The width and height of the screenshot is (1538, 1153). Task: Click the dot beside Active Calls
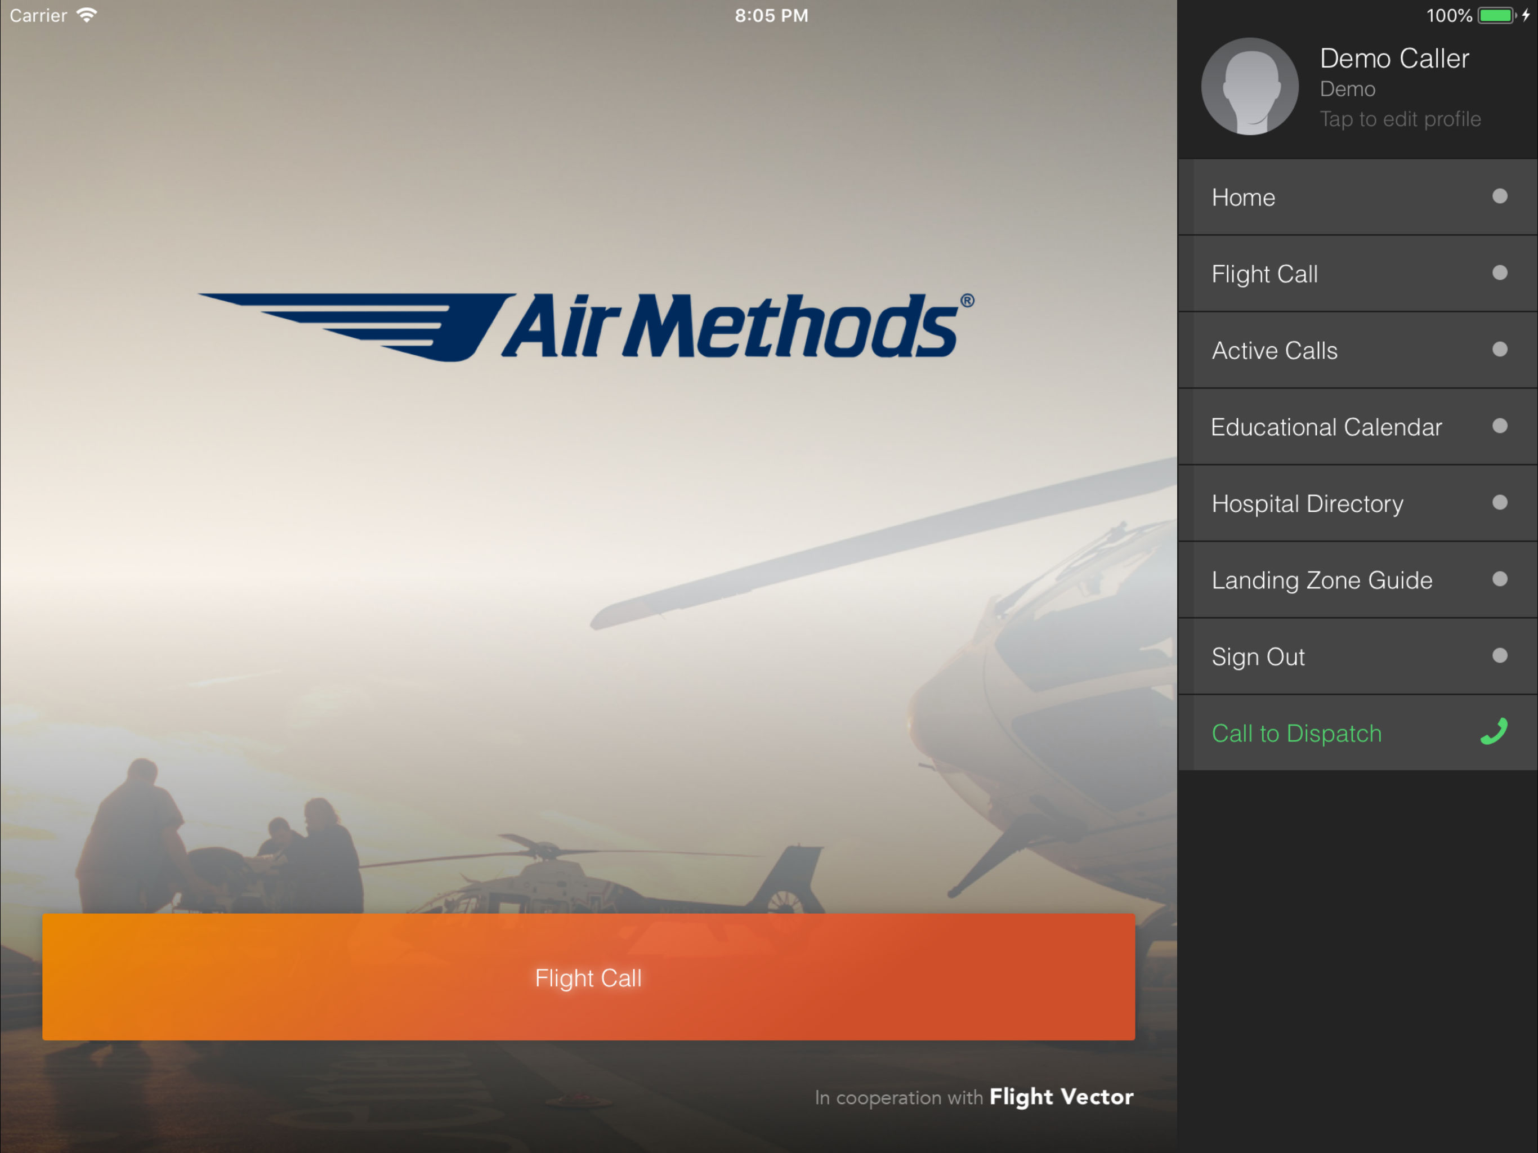pyautogui.click(x=1500, y=349)
